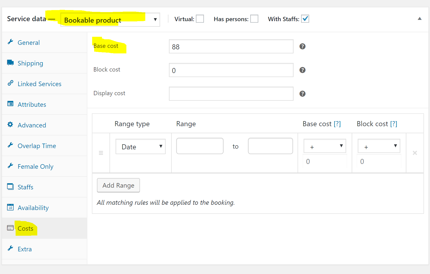Select the Advanced tab
Image resolution: width=430 pixels, height=274 pixels.
click(x=45, y=125)
